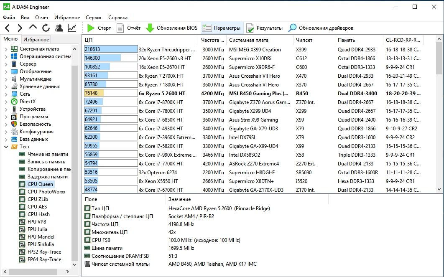This screenshot has height=277, width=444.
Task: Click the Безопасность shield icon
Action: pyautogui.click(x=14, y=124)
